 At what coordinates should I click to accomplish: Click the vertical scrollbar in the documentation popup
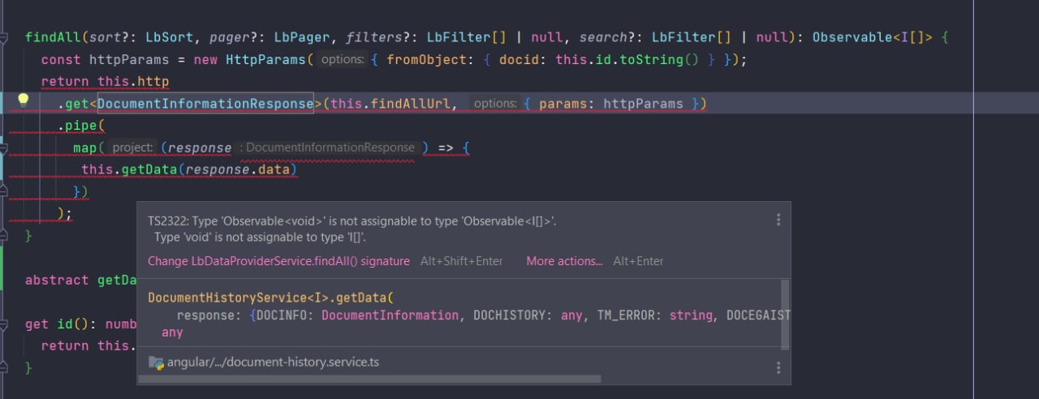784,314
